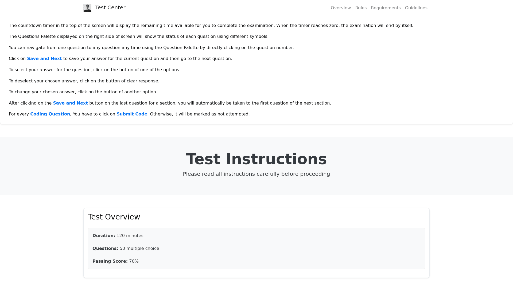Jump to the Guidelines navigation link
The width and height of the screenshot is (513, 288).
416,8
